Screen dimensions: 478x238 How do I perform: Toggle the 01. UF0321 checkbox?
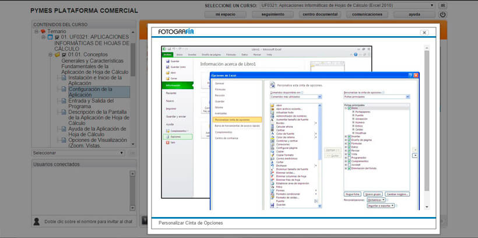[x=57, y=37]
